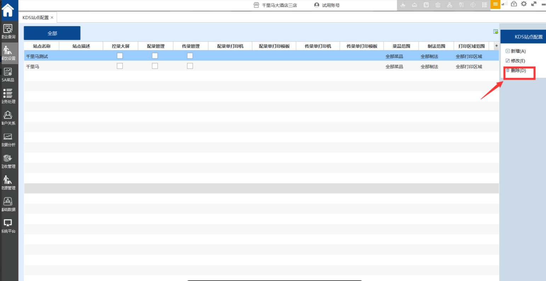Viewport: 546px width, 281px height.
Task: Open the 5A菜品 sidebar module
Action: point(8,74)
